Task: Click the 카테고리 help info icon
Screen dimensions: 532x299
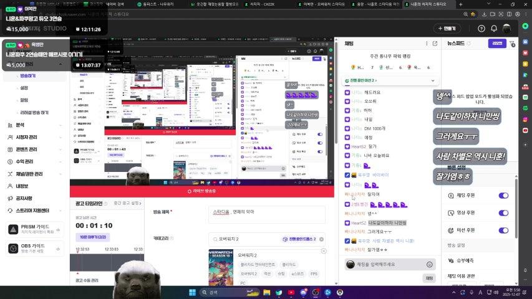Action: [x=172, y=239]
